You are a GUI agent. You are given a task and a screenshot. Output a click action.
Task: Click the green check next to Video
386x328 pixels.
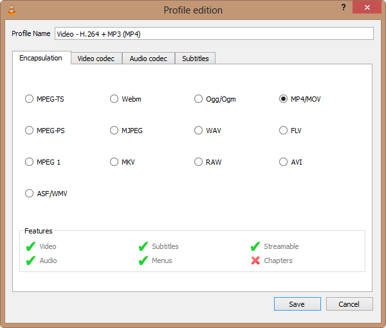[x=30, y=246]
